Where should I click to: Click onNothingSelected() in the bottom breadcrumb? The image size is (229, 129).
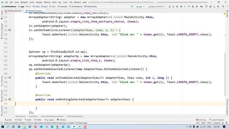pyautogui.click(x=75, y=116)
